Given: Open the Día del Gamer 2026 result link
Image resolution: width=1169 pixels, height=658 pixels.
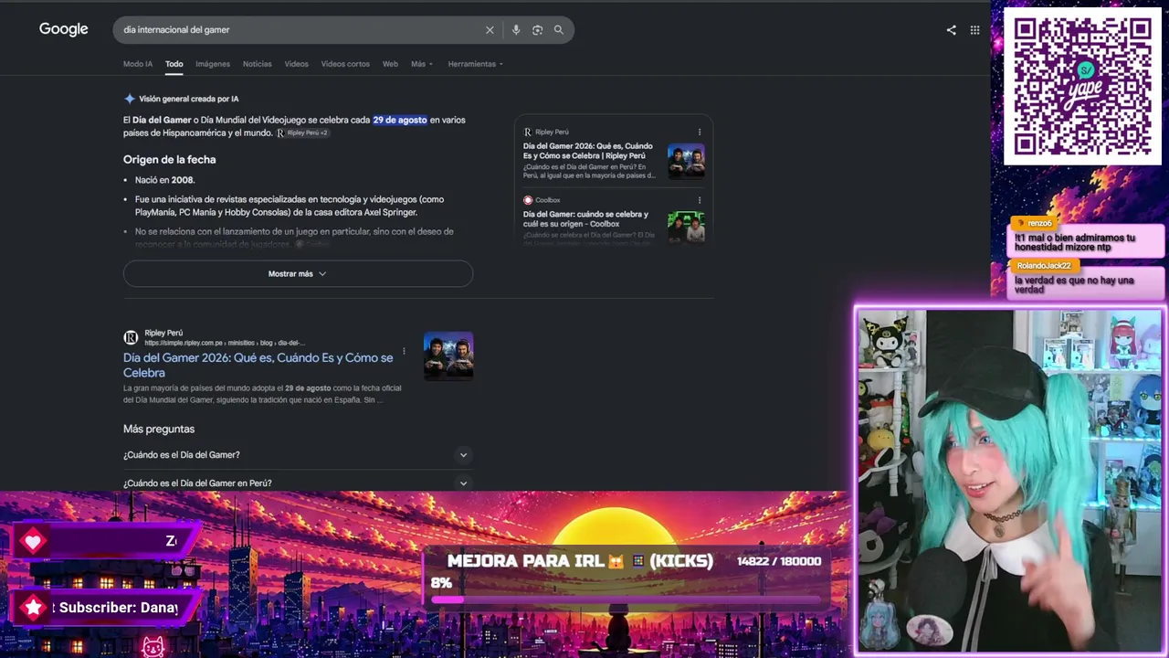Looking at the screenshot, I should (258, 366).
